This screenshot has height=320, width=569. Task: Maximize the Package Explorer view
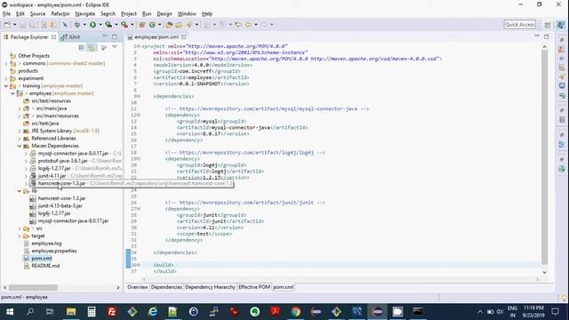point(115,36)
